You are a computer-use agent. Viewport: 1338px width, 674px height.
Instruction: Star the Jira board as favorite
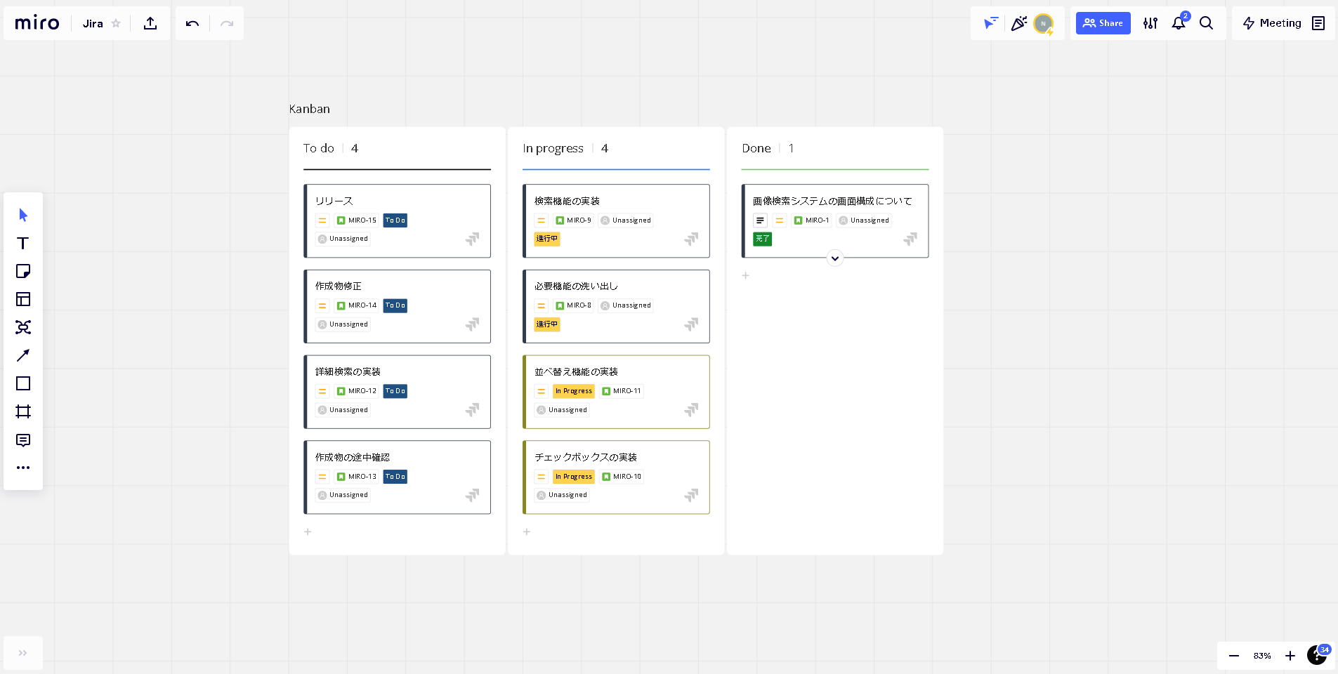point(117,23)
